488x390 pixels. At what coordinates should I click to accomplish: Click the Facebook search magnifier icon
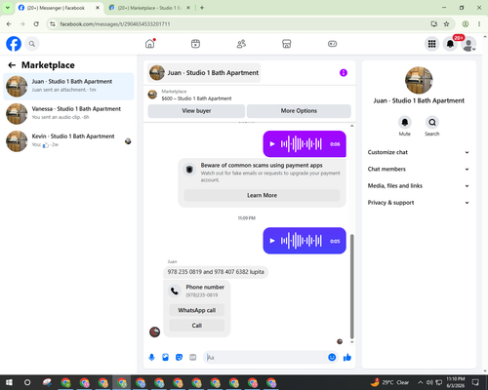point(32,44)
